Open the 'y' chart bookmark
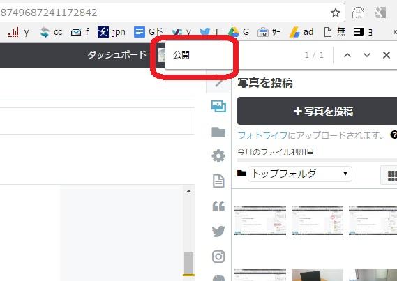The width and height of the screenshot is (397, 281). pos(18,32)
